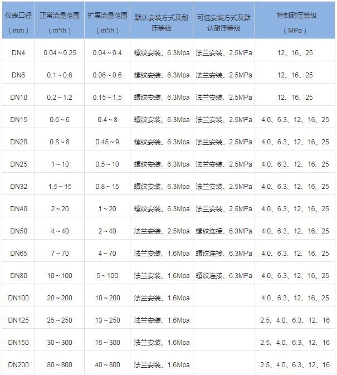Click the 1.5～15 normal flow cell
The height and width of the screenshot is (375, 337).
click(x=59, y=187)
